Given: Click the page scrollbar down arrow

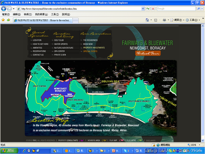Looking at the screenshot, I should coord(203,141).
